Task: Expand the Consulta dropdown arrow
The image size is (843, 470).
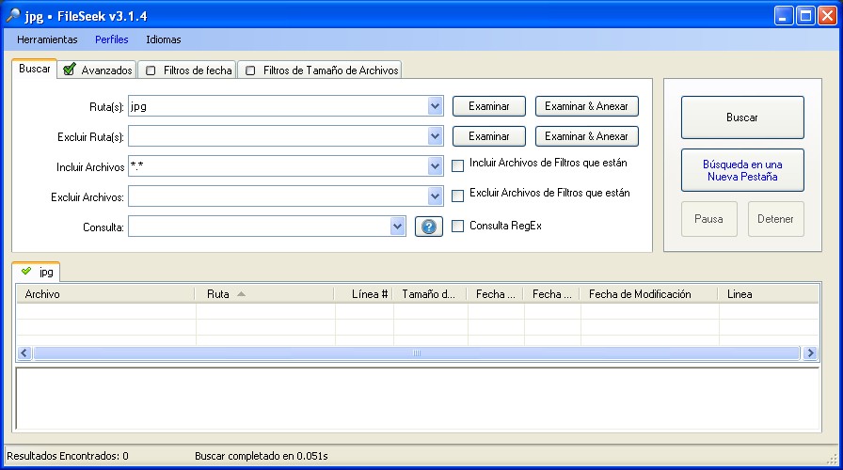Action: click(x=397, y=227)
